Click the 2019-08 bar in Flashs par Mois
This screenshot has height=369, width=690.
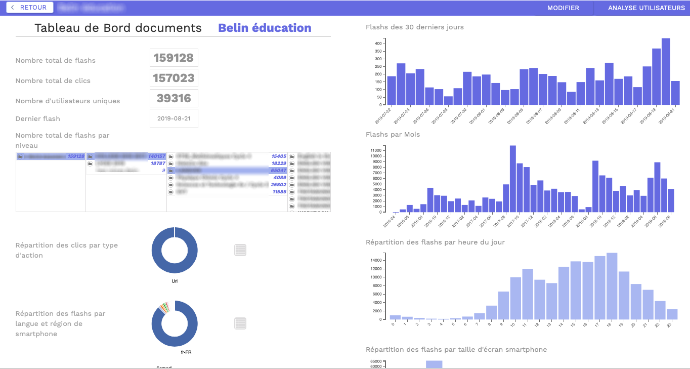[x=671, y=200]
